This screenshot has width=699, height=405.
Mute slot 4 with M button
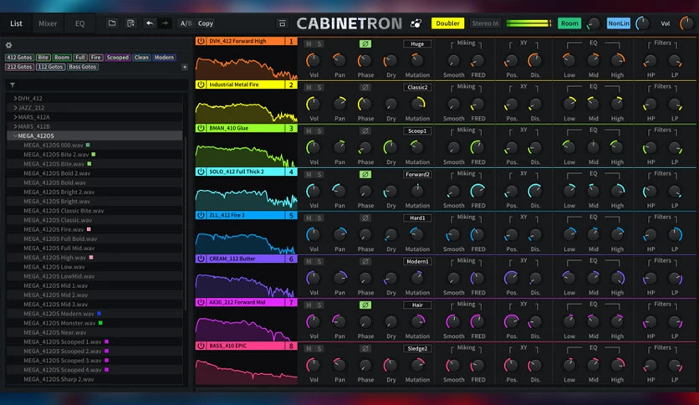point(309,174)
